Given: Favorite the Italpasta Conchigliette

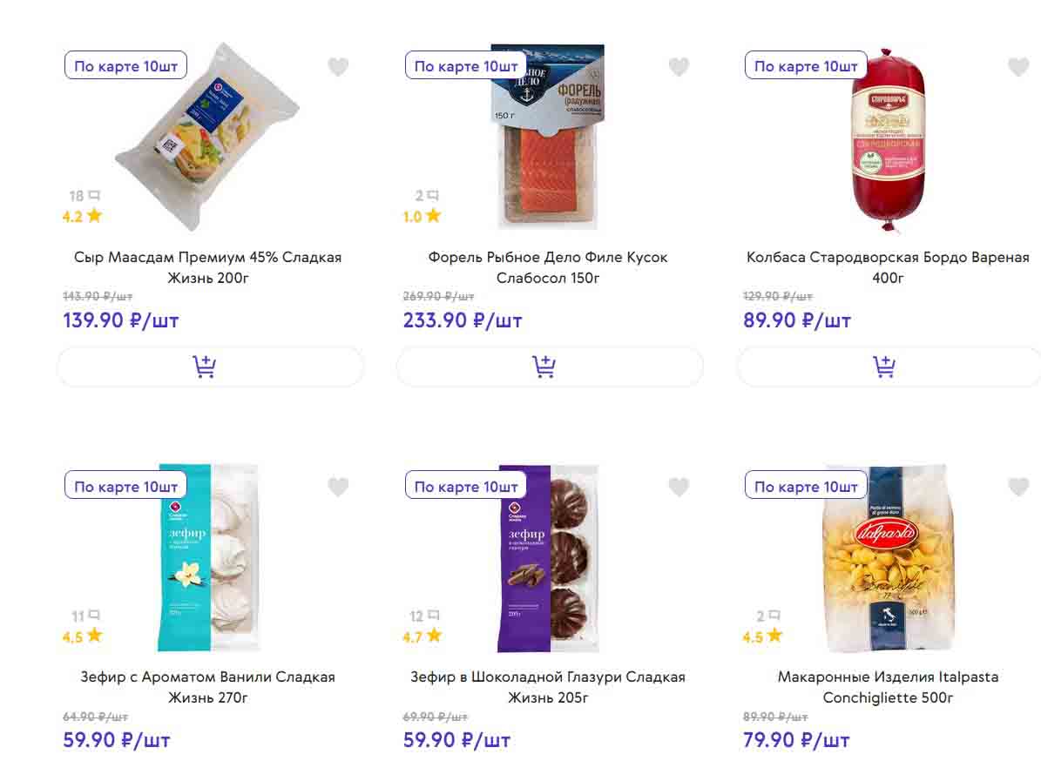Looking at the screenshot, I should pos(1018,488).
